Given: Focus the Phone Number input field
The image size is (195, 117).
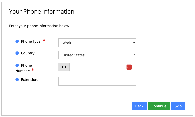Looking at the screenshot, I should coord(97,67).
